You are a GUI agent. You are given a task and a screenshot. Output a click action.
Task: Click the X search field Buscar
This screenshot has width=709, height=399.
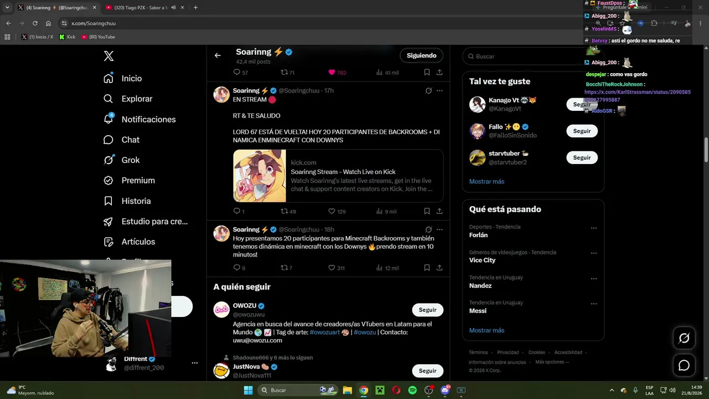tap(533, 56)
